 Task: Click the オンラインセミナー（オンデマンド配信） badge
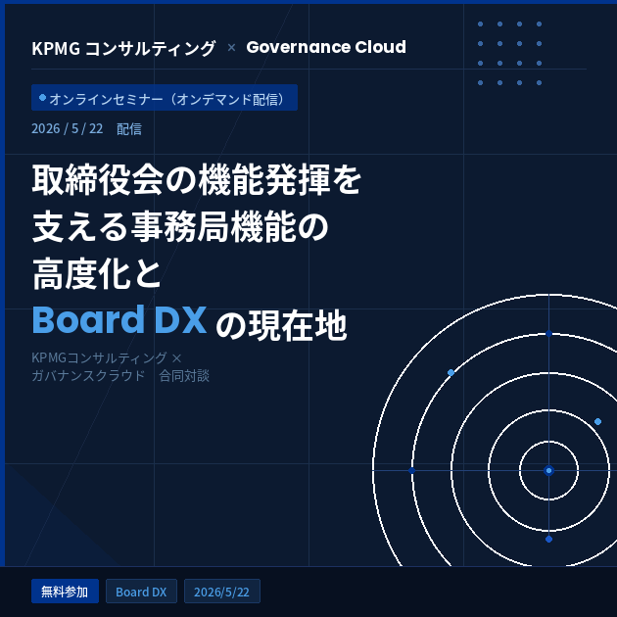(165, 98)
